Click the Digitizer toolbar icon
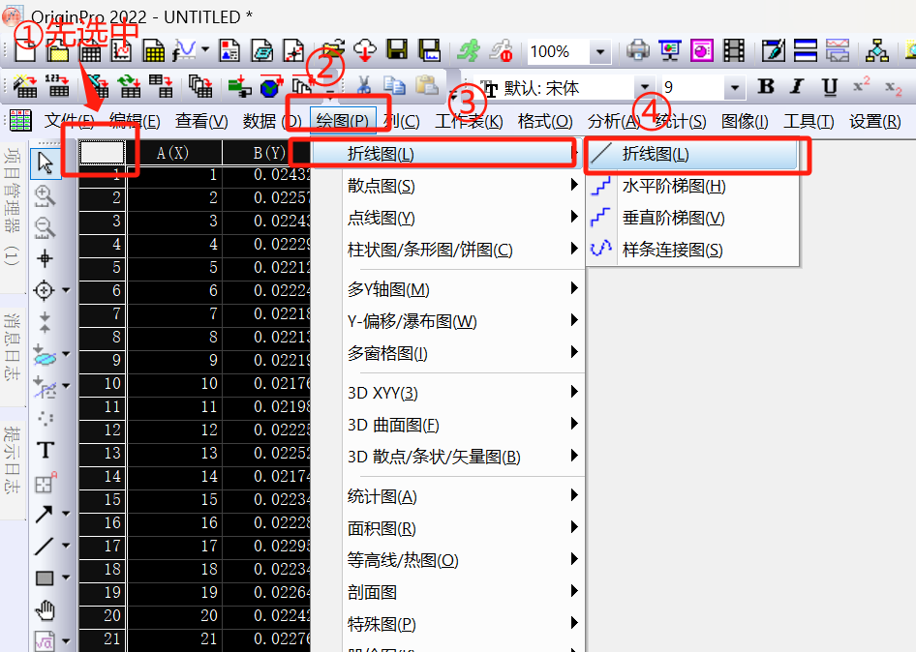The width and height of the screenshot is (916, 652). [x=293, y=50]
